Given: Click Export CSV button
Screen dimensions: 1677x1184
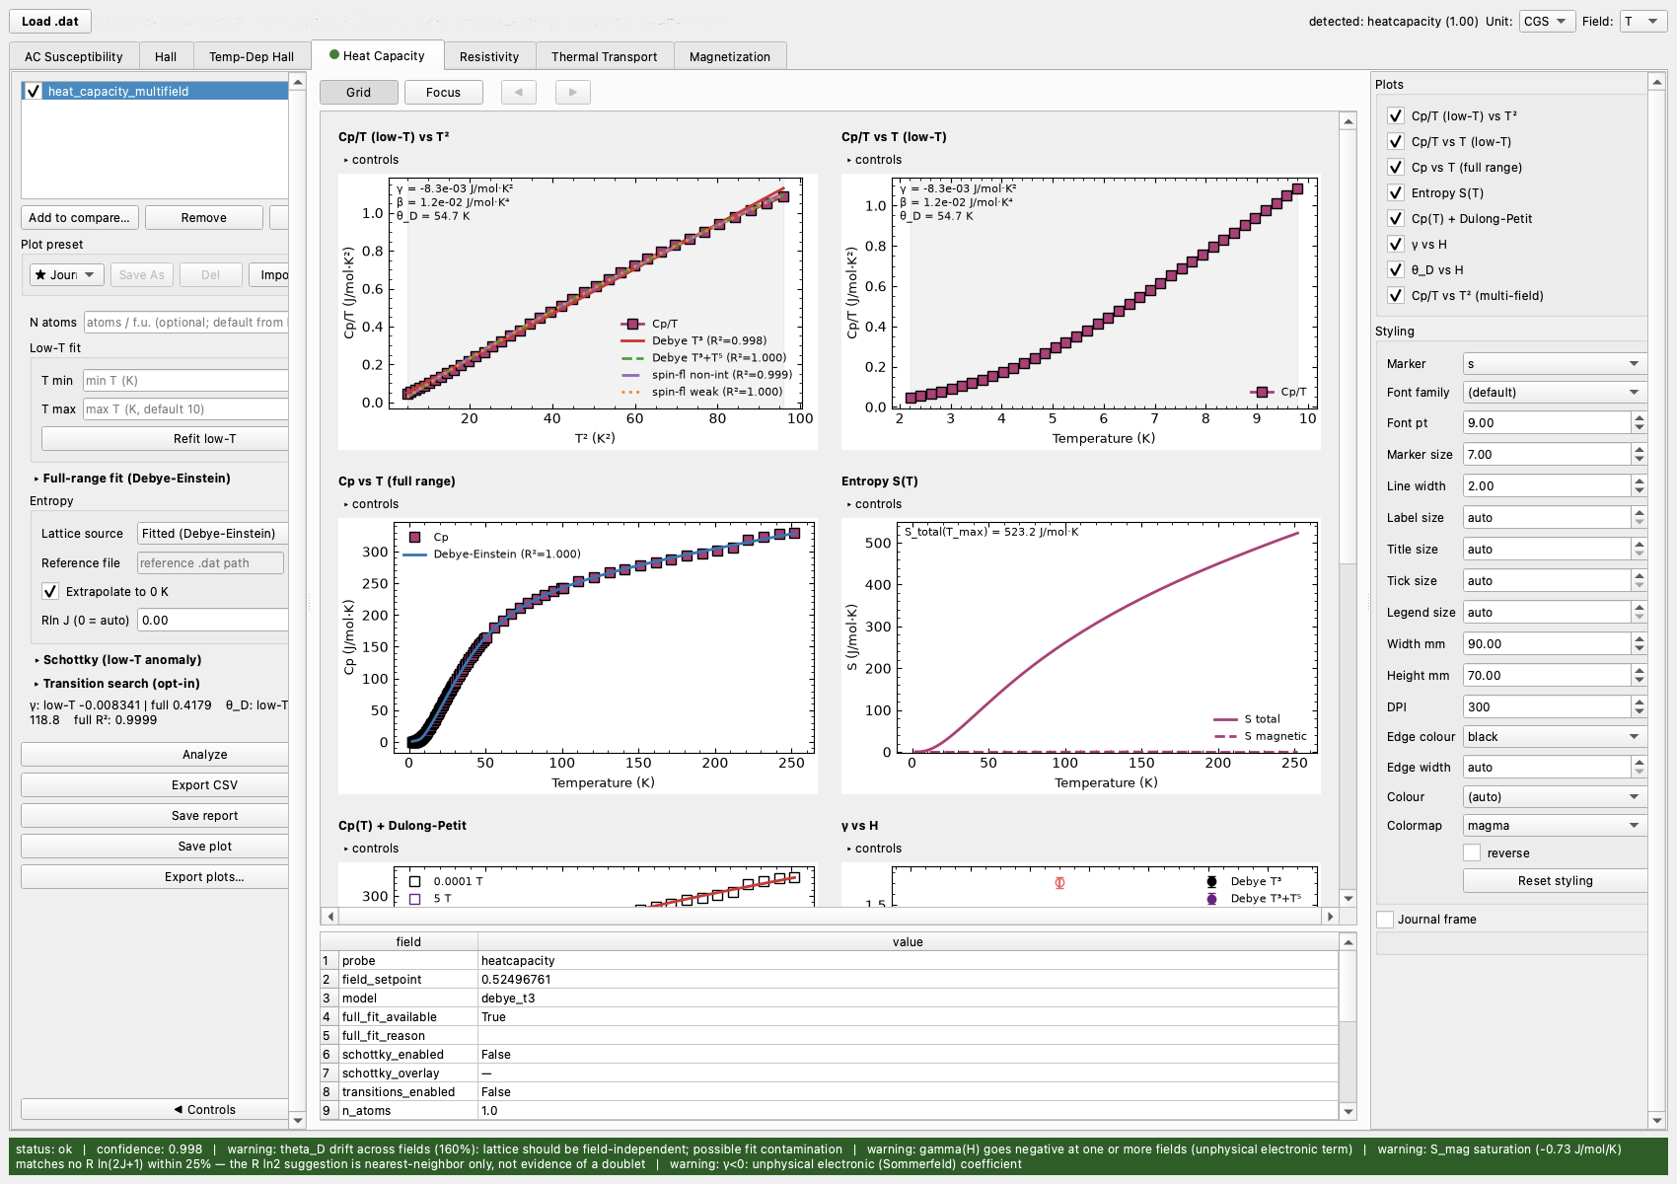Looking at the screenshot, I should (x=155, y=785).
